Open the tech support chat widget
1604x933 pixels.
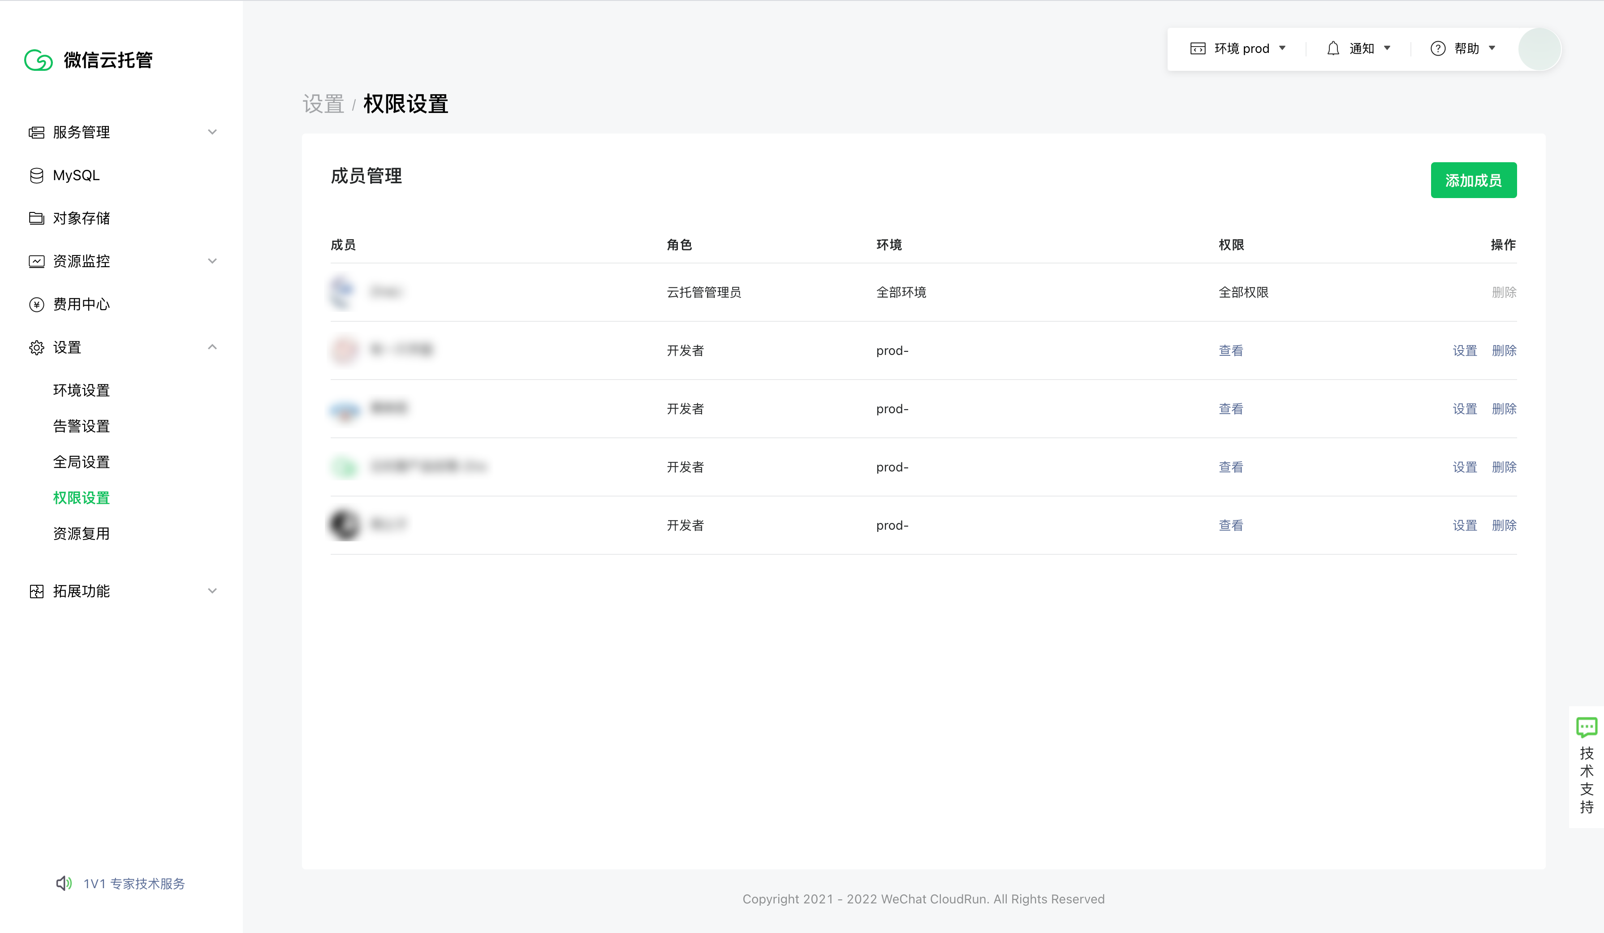coord(1586,767)
